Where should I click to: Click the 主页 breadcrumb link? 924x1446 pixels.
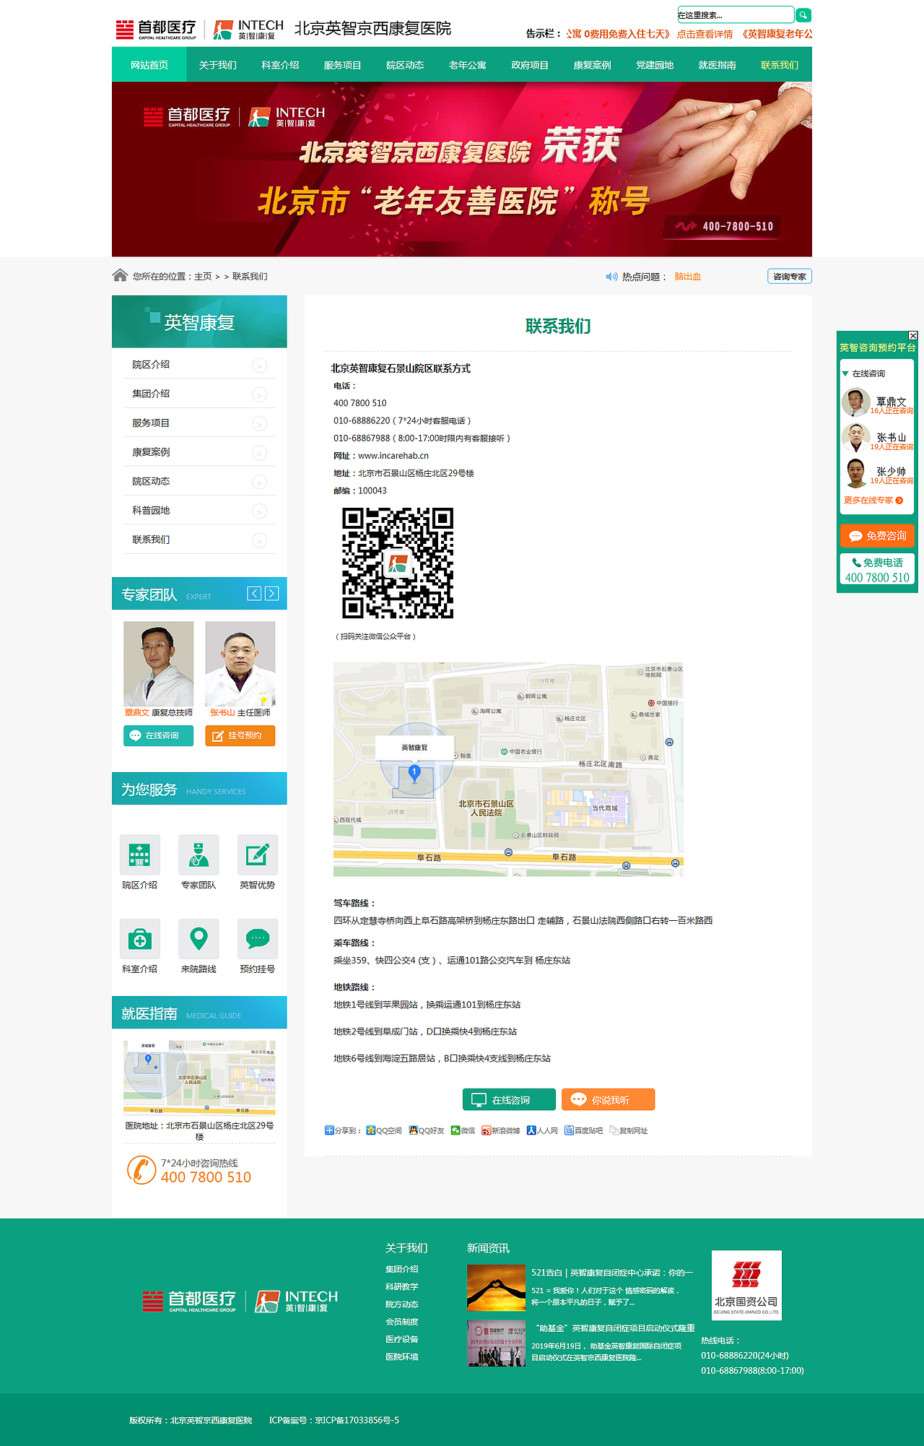coord(203,277)
